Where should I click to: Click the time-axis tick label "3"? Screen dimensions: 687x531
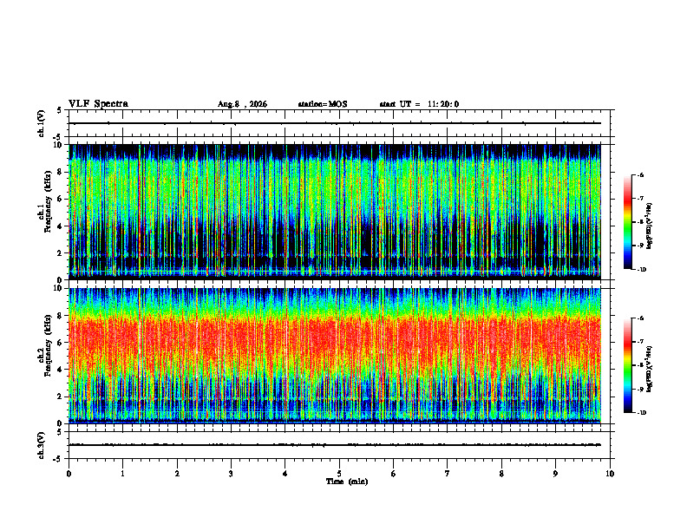tap(231, 474)
